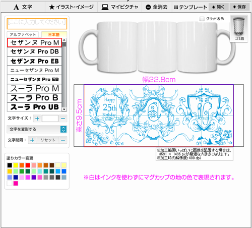The image size is (252, 228).
Task: Click the 開く open button
Action: [218, 7]
